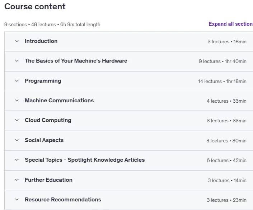
Task: Click the chevron beside Programming
Action: (x=17, y=81)
